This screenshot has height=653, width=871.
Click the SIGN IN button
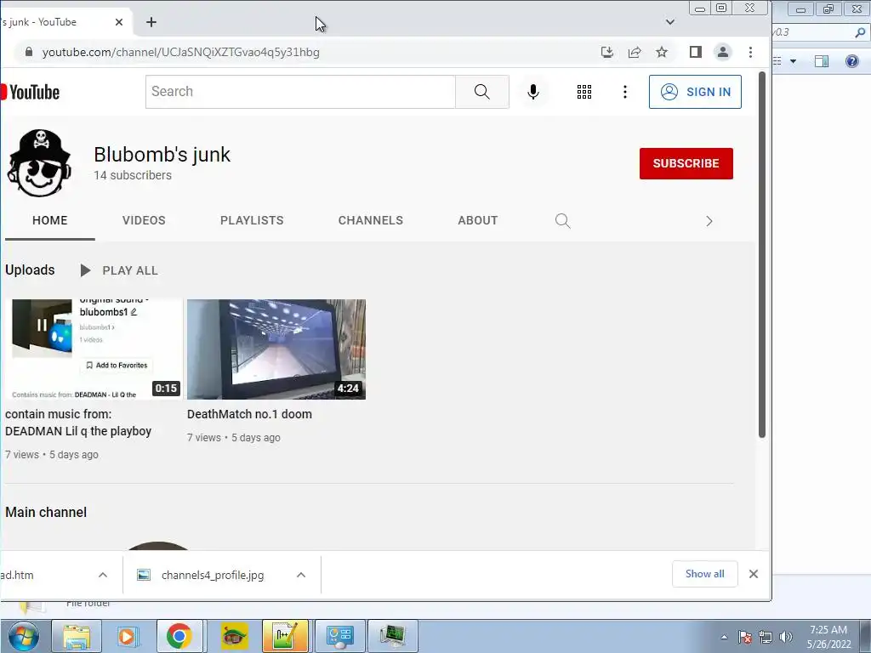pos(695,92)
